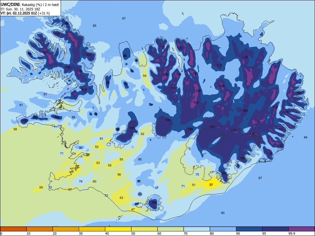Click the '84' humidity value off the east coast
Image resolution: width=315 pixels, height=236 pixels.
tap(306, 137)
